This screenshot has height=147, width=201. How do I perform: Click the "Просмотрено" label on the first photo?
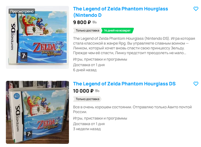(22, 11)
